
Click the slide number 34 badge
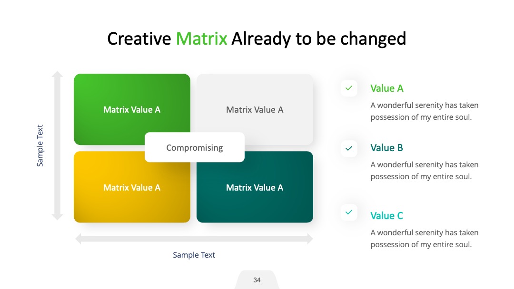[257, 280]
